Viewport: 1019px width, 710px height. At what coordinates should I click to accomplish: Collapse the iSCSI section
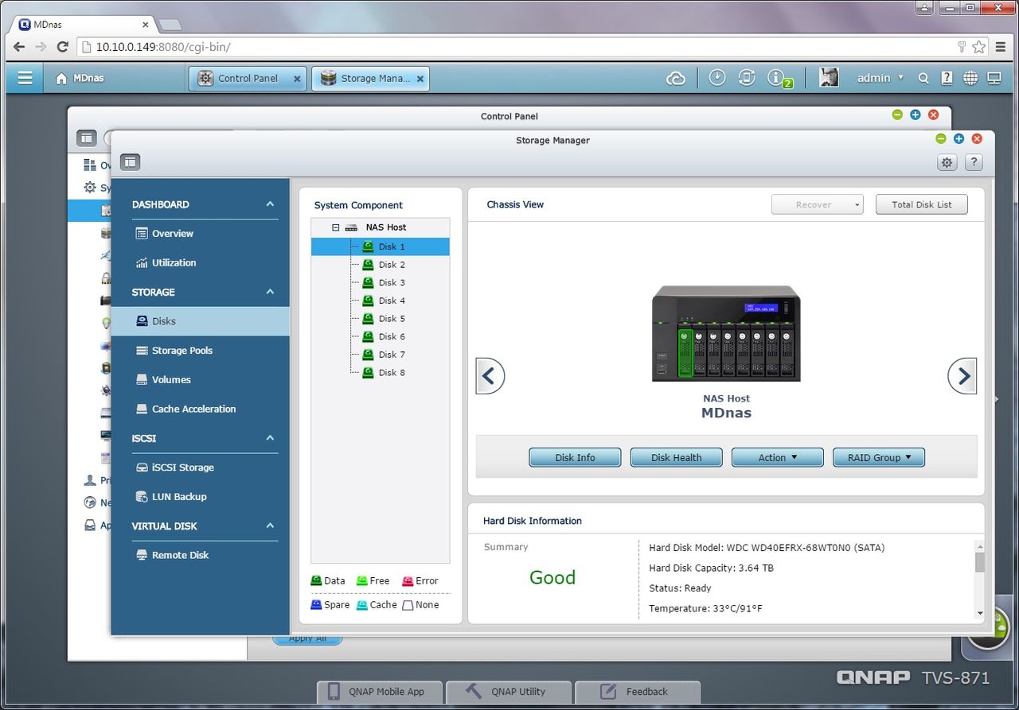click(x=270, y=438)
